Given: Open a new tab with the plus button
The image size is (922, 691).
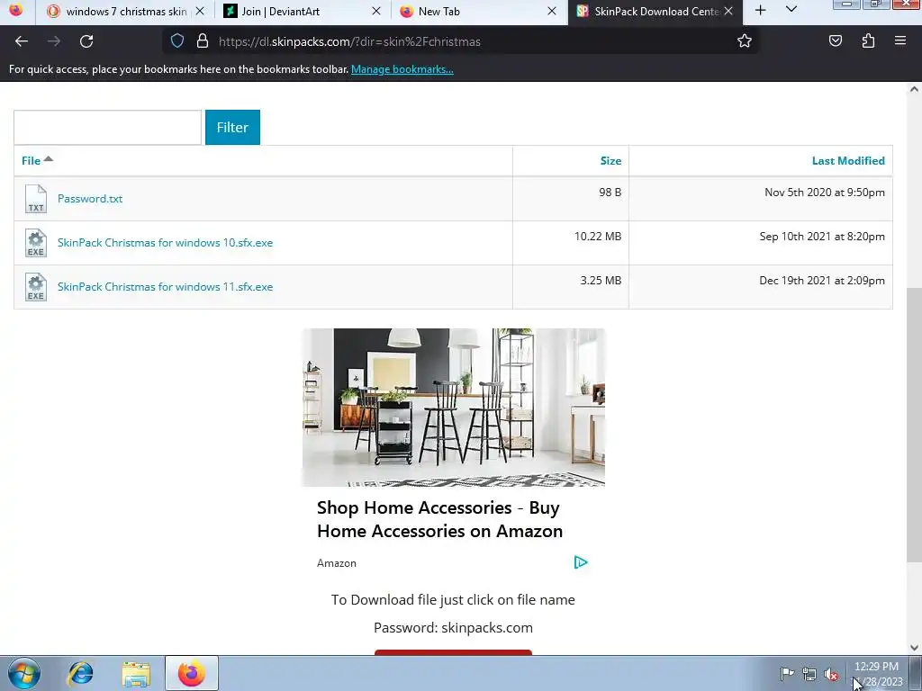Looking at the screenshot, I should (x=760, y=11).
